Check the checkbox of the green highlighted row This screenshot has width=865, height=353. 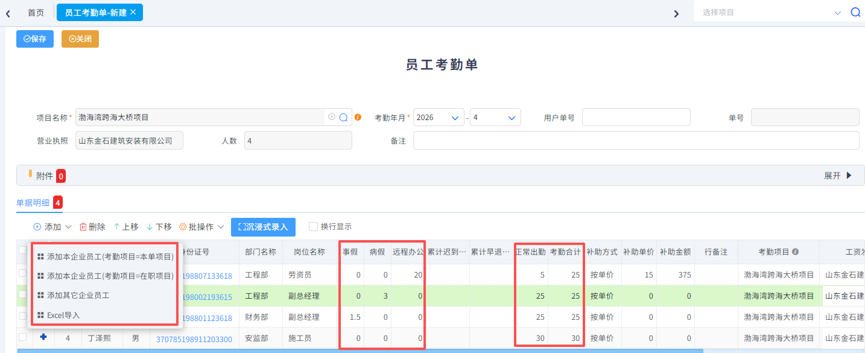pyautogui.click(x=22, y=295)
